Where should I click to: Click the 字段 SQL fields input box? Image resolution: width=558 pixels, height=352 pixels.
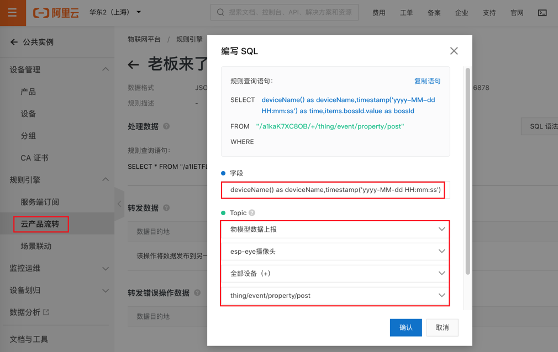click(333, 190)
